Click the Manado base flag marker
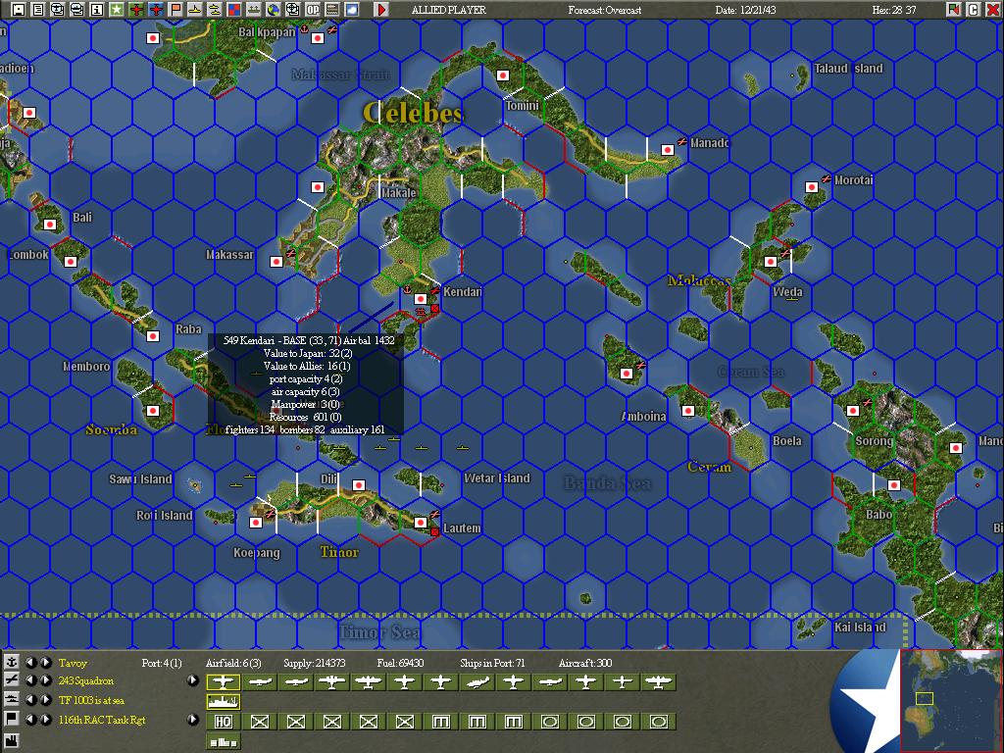The image size is (1004, 753). pyautogui.click(x=668, y=150)
